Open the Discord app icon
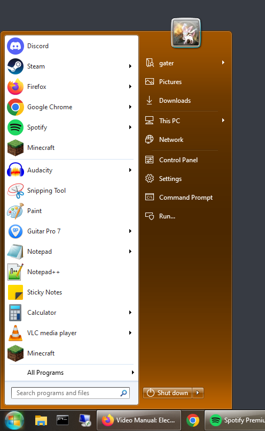This screenshot has height=431, width=265. [15, 46]
